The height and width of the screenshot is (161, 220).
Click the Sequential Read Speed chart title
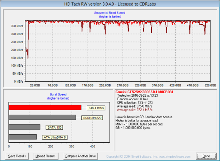110,13
